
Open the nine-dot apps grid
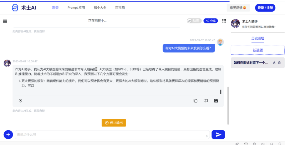(x=224, y=21)
